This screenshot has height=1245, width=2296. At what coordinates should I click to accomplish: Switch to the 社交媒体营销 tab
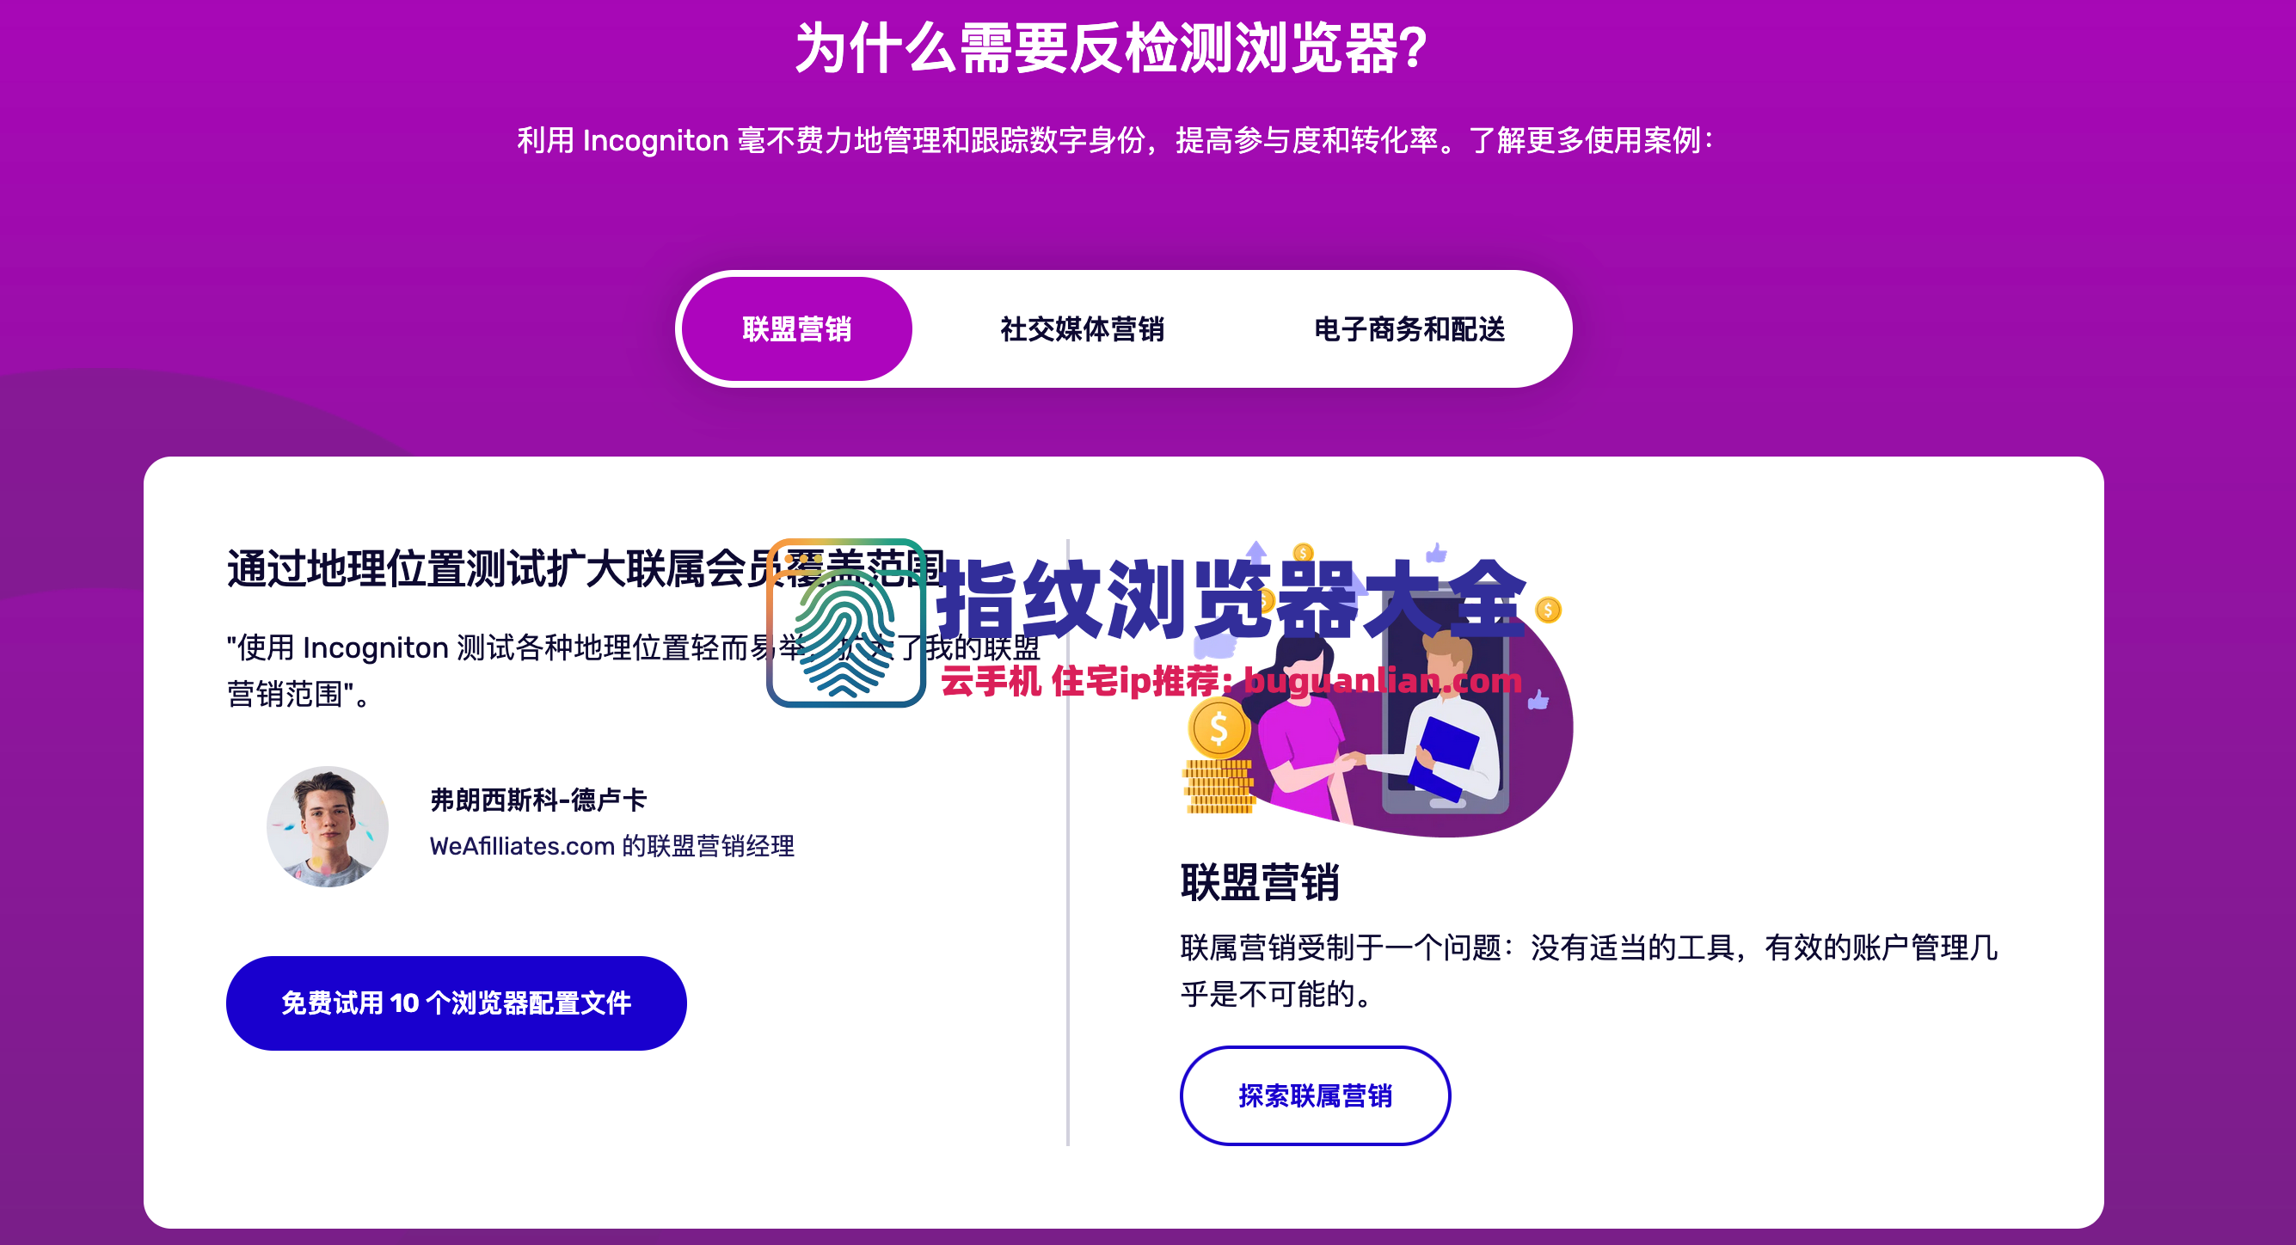pyautogui.click(x=1082, y=328)
